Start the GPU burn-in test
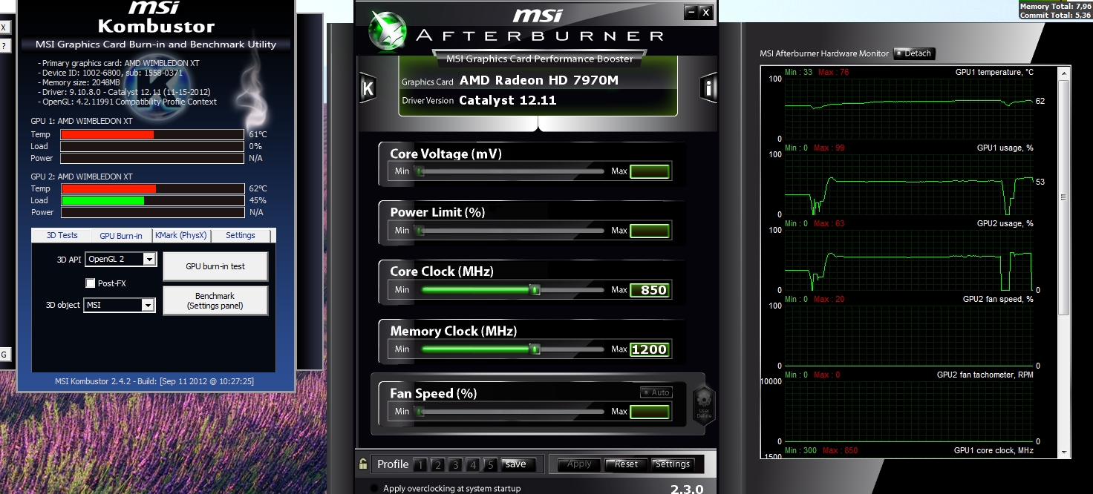Image resolution: width=1093 pixels, height=494 pixels. coord(215,266)
